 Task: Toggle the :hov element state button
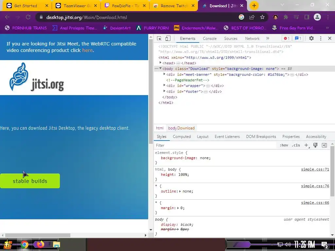pyautogui.click(x=284, y=145)
